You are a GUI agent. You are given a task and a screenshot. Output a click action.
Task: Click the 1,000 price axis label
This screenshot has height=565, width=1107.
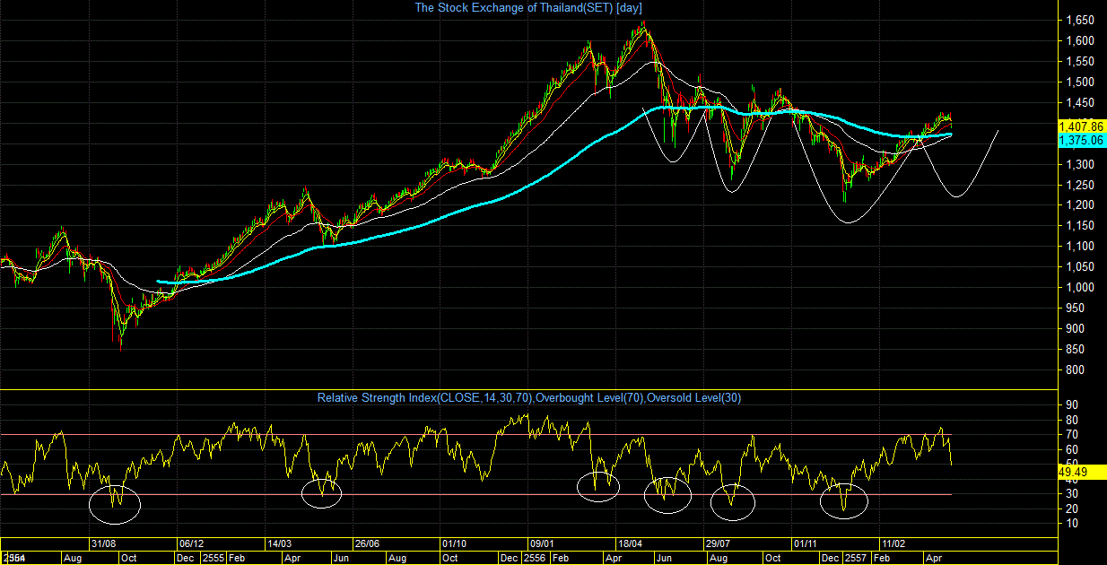tap(1078, 288)
